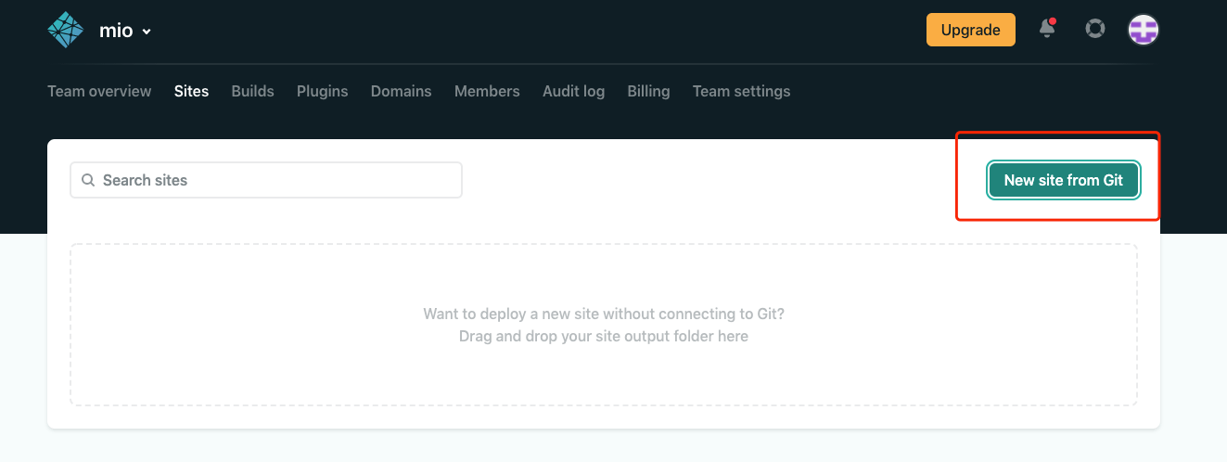Switch to the Builds tab
This screenshot has height=462, width=1227.
pyautogui.click(x=252, y=91)
